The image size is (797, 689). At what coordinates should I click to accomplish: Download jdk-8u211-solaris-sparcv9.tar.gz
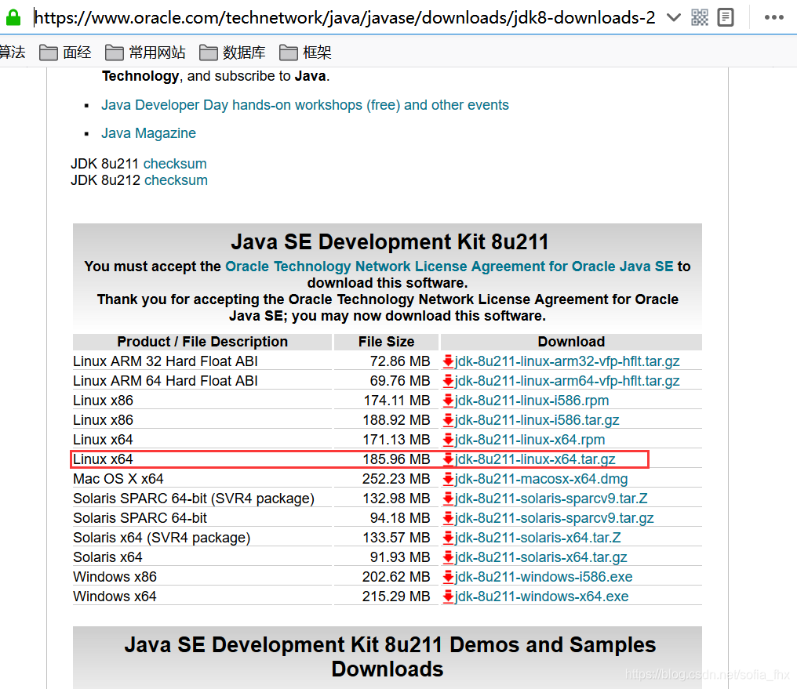pyautogui.click(x=554, y=518)
